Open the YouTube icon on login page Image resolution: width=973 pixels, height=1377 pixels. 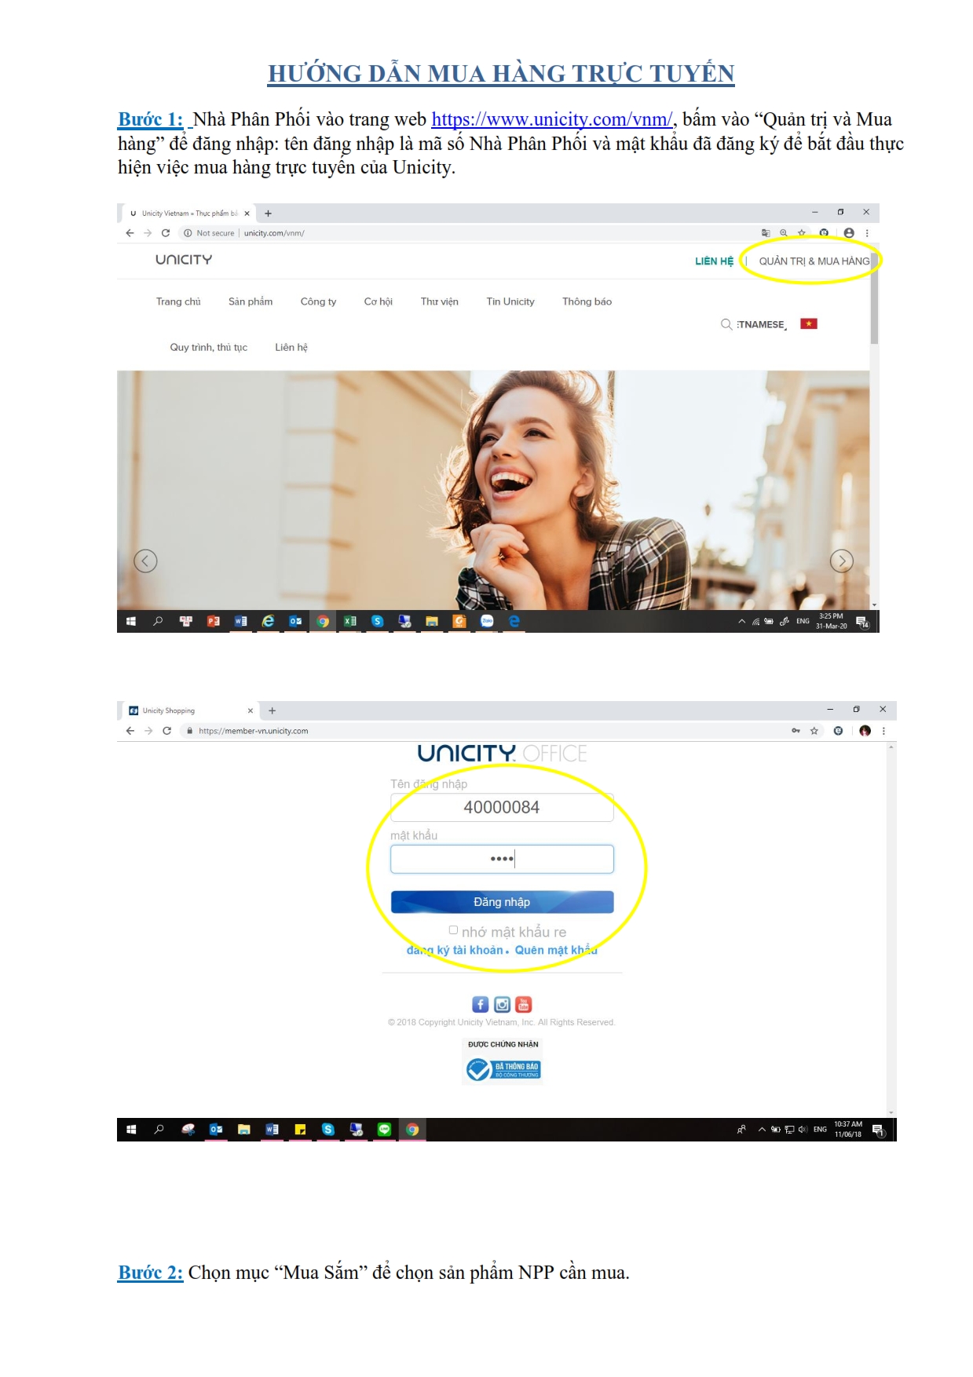(x=524, y=1004)
